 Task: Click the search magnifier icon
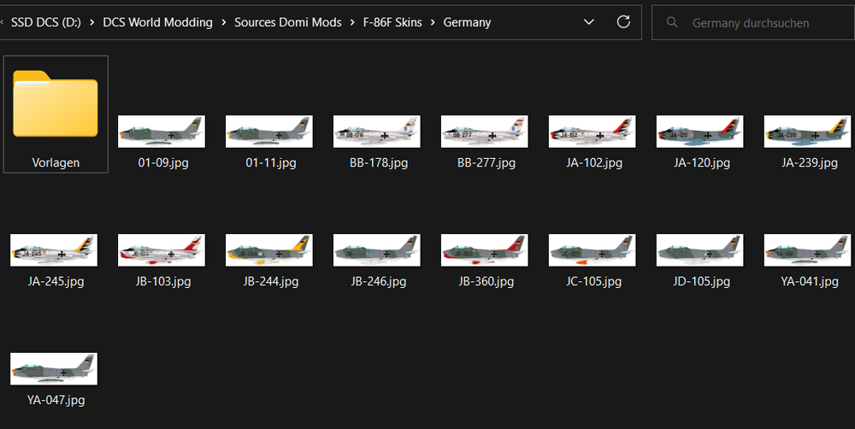click(673, 23)
